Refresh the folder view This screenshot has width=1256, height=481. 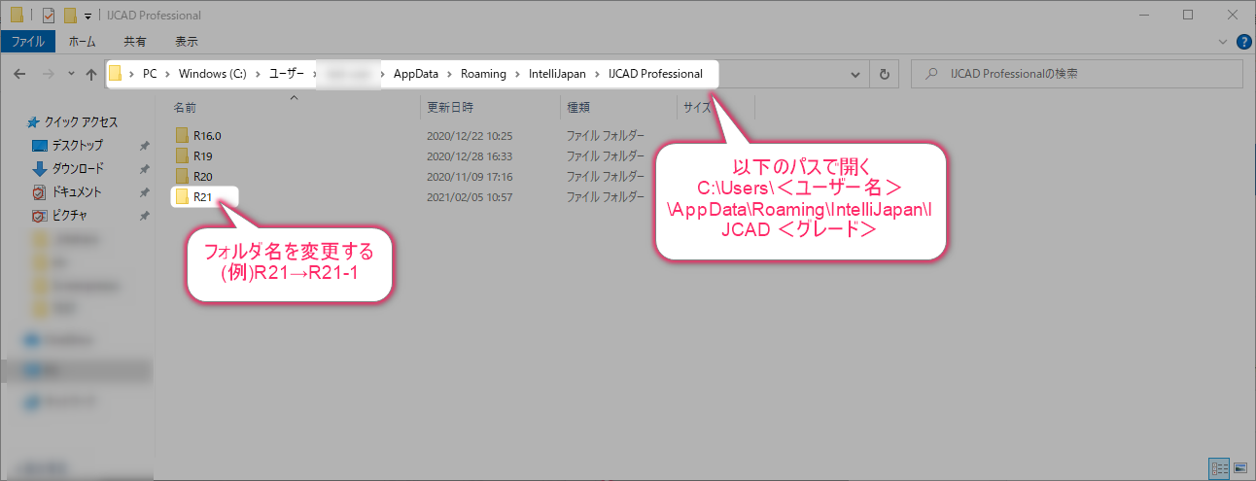tap(884, 74)
